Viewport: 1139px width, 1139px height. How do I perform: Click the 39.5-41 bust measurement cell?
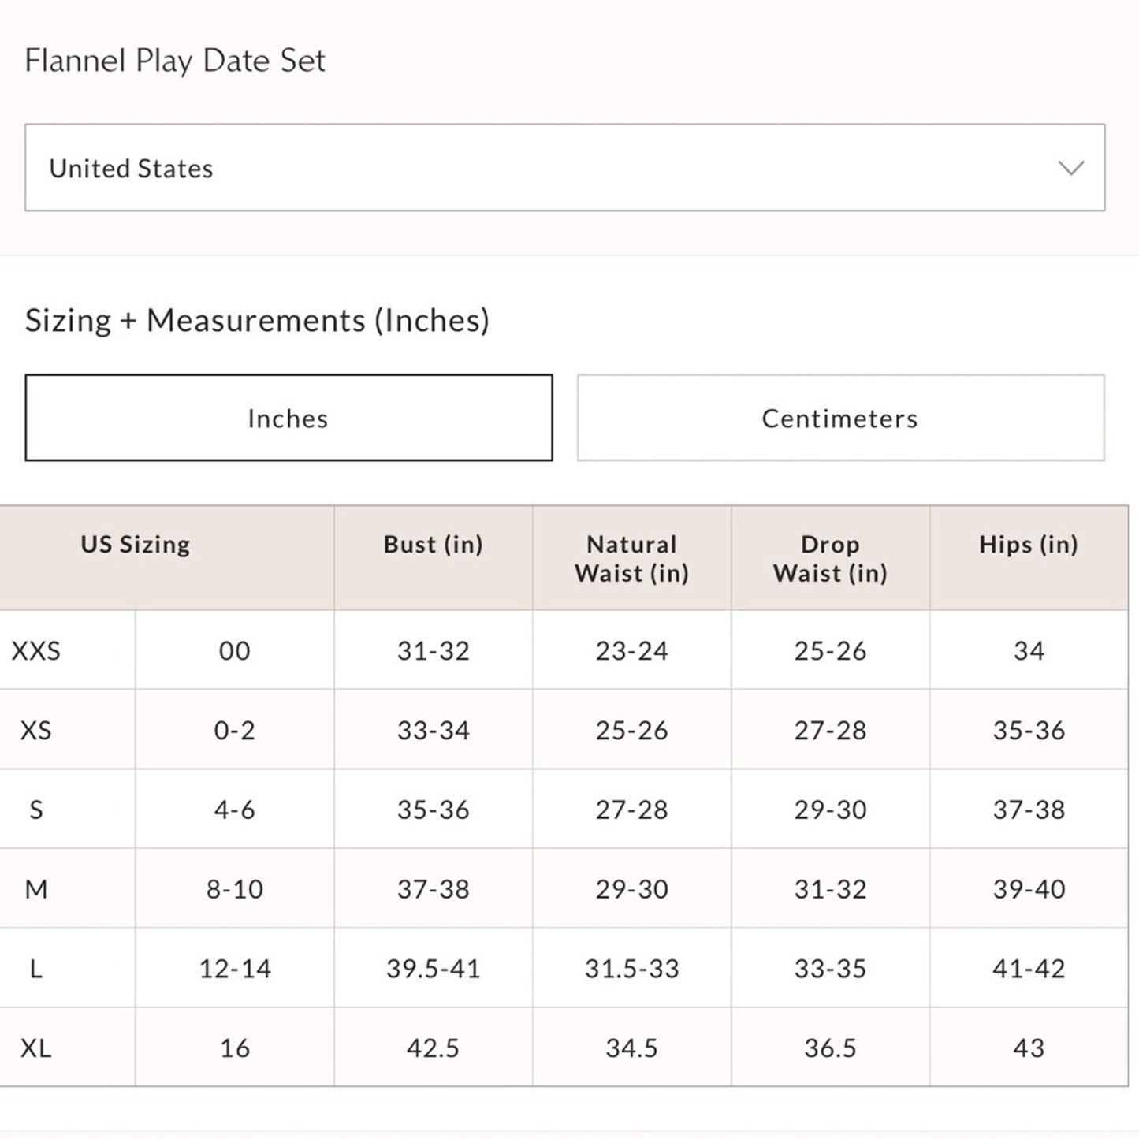433,969
